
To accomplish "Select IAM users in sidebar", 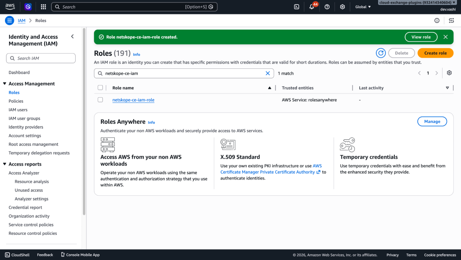I will click(18, 110).
